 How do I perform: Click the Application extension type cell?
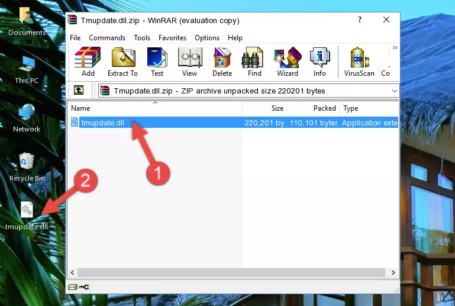(x=370, y=123)
